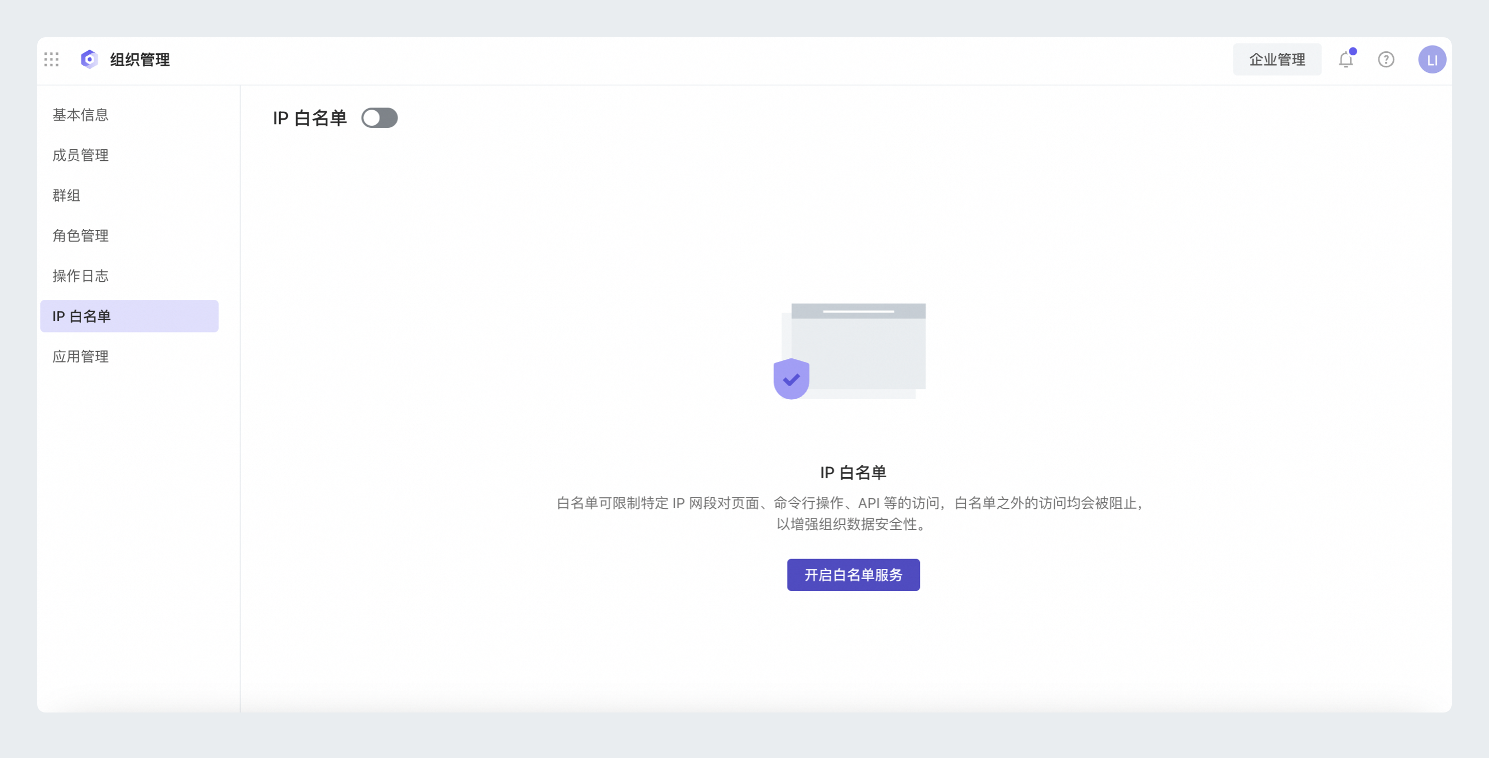Image resolution: width=1489 pixels, height=758 pixels.
Task: Open the notification bell
Action: pyautogui.click(x=1347, y=59)
